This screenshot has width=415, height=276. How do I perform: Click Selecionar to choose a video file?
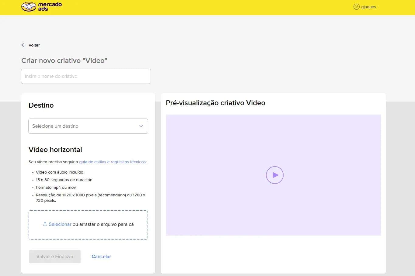click(60, 224)
